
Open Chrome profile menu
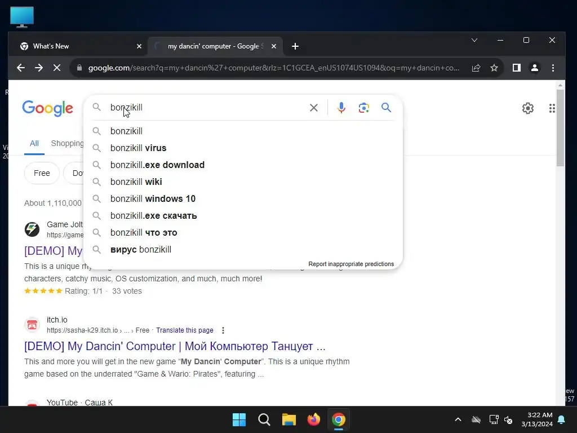[x=535, y=68]
